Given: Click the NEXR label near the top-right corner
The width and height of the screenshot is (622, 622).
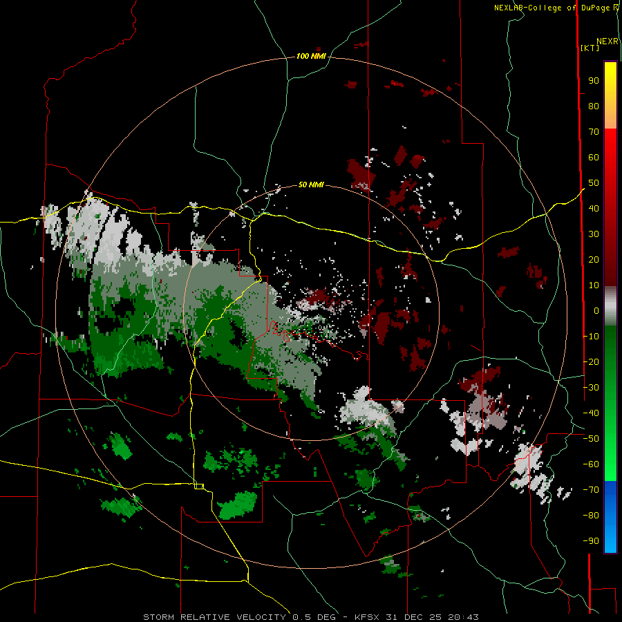Looking at the screenshot, I should (607, 41).
